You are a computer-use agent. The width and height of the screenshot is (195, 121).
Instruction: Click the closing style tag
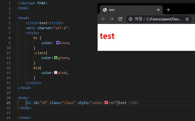coord(33,83)
